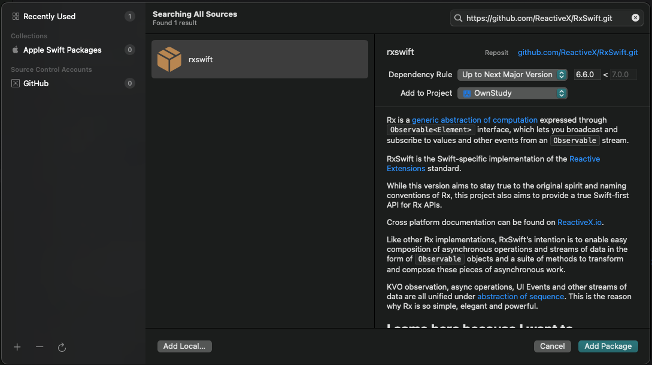This screenshot has width=652, height=365.
Task: Click the Cancel button
Action: coord(552,346)
